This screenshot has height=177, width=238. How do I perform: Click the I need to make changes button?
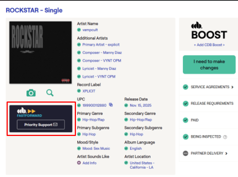coord(209,64)
